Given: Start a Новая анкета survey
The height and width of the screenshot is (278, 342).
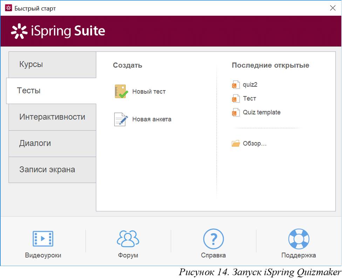Looking at the screenshot, I should click(x=151, y=120).
